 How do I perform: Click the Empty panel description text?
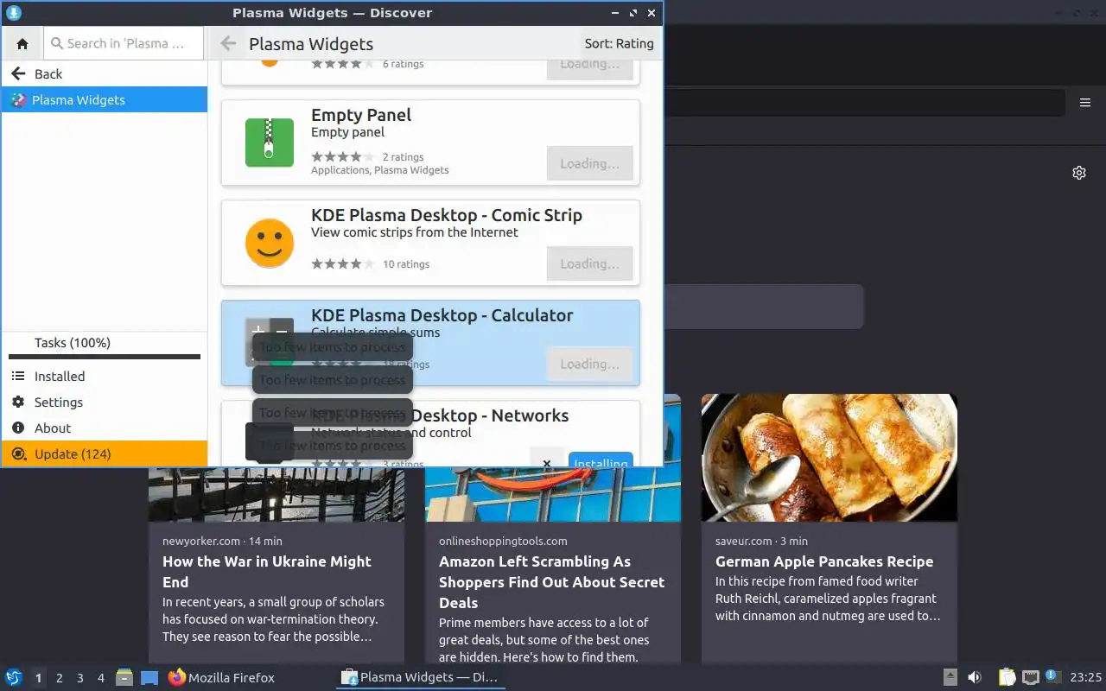347,132
